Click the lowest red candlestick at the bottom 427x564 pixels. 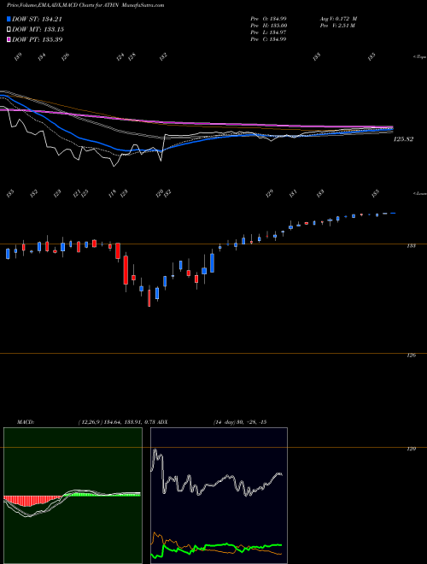point(149,298)
